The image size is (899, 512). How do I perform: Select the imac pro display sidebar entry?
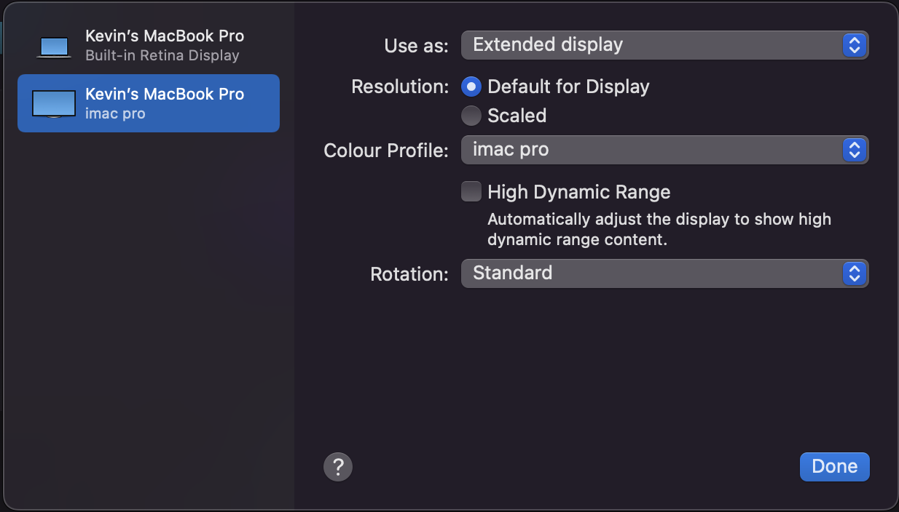[149, 103]
